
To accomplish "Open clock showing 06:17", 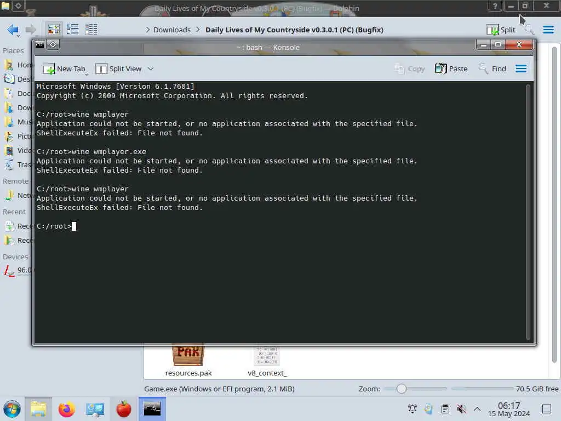I will (x=509, y=409).
